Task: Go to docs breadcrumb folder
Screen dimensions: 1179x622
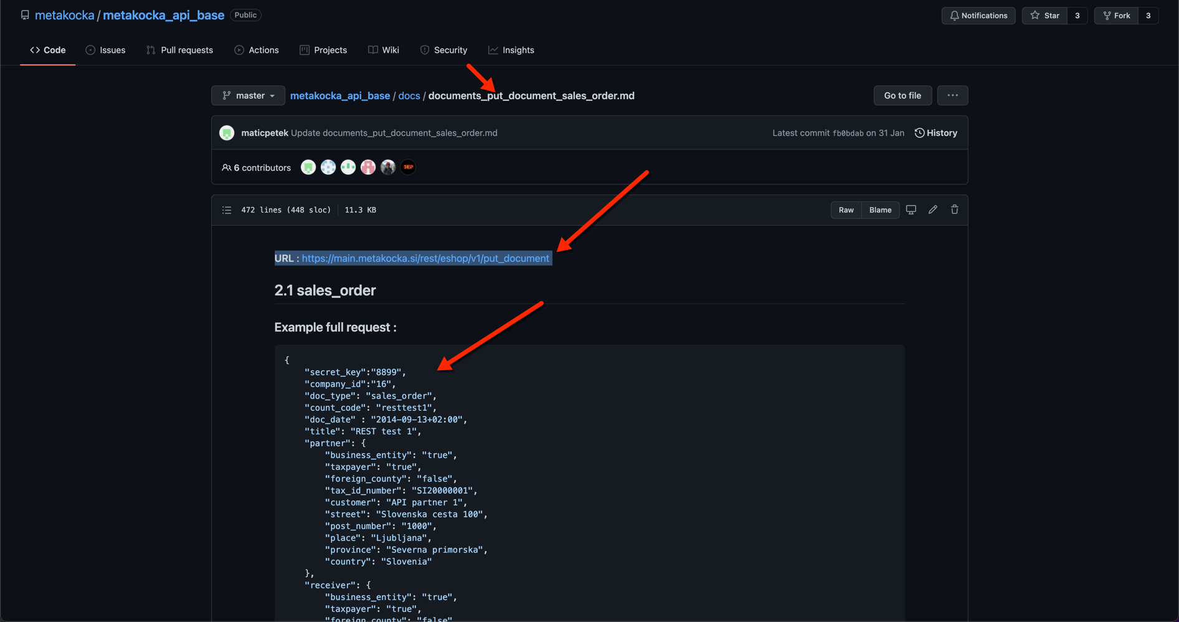Action: pos(409,95)
